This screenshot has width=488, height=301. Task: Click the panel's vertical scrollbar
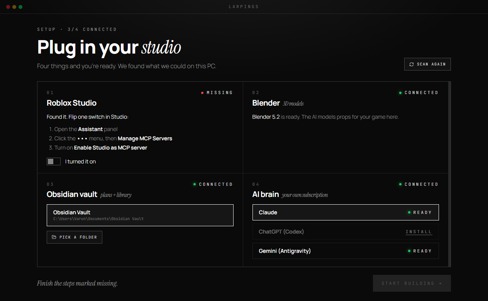pyautogui.click(x=449, y=174)
